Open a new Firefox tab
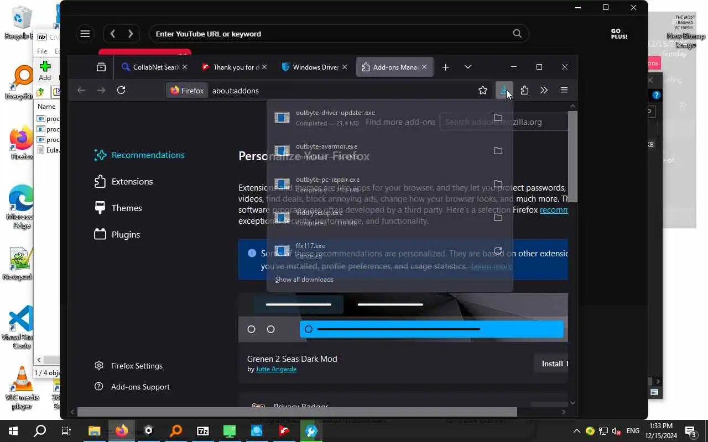708x442 pixels. click(445, 67)
